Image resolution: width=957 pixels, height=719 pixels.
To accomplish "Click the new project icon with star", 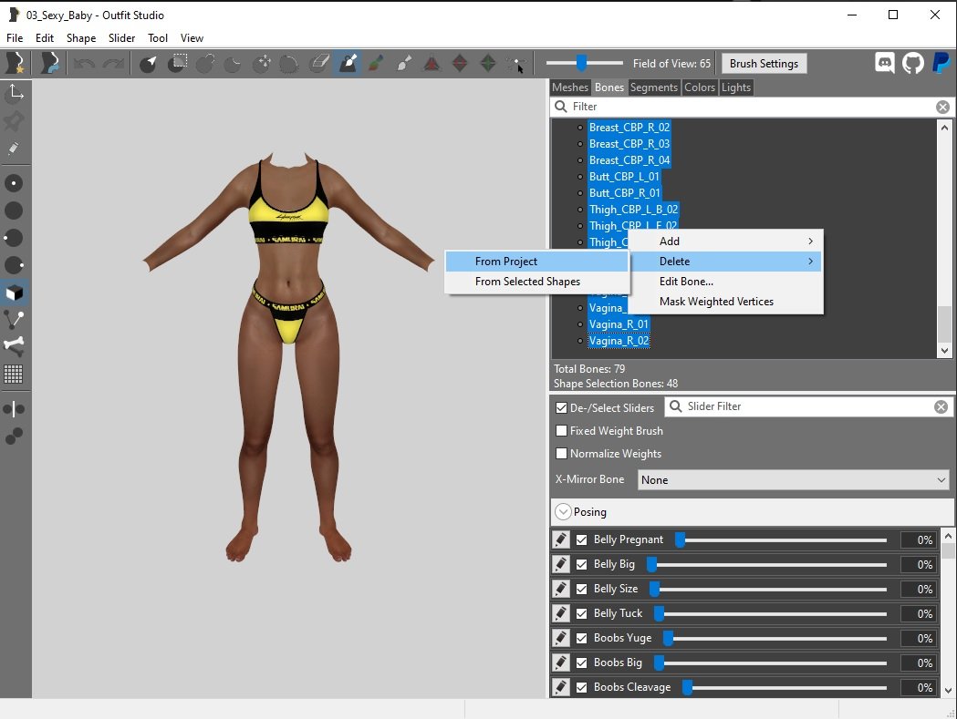I will point(15,63).
